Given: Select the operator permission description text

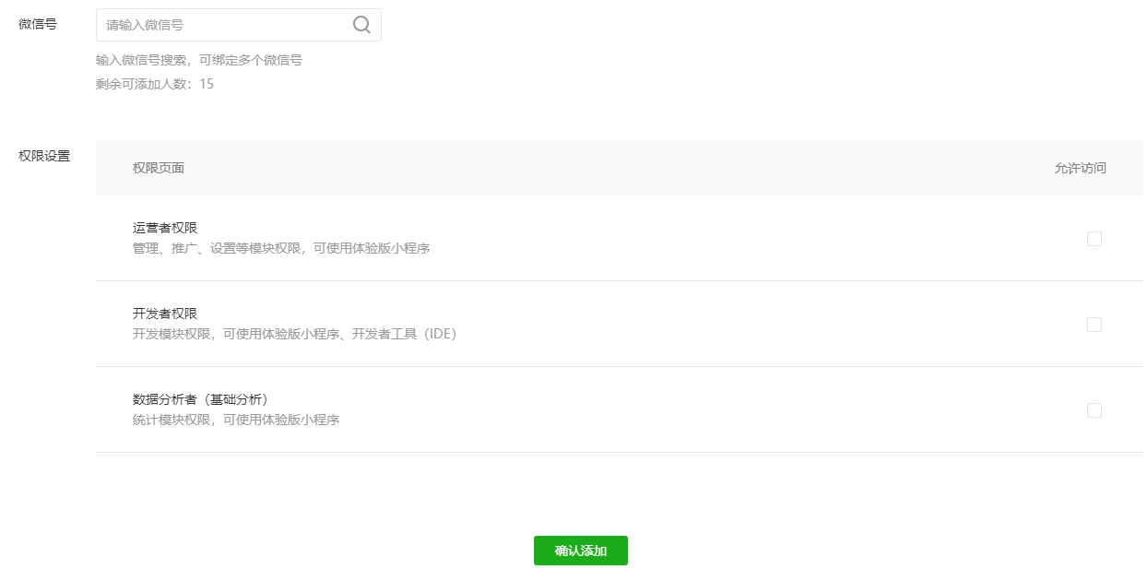Looking at the screenshot, I should pos(279,247).
